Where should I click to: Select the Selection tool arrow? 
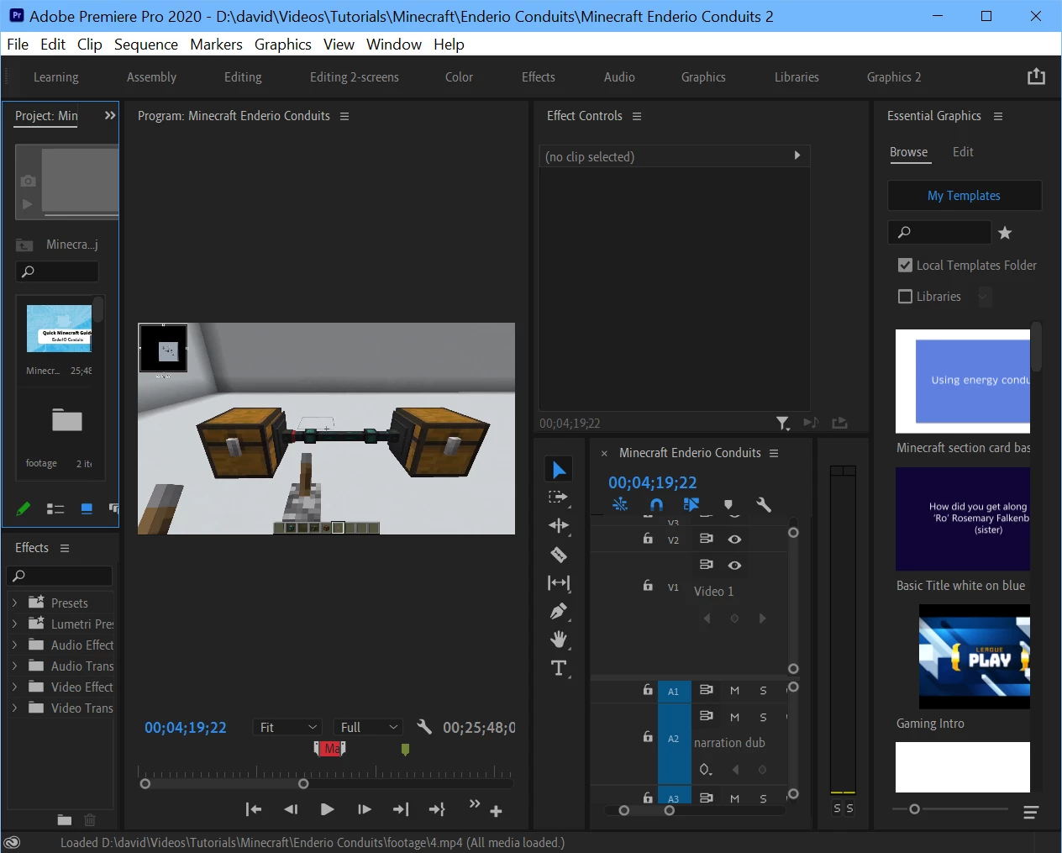pos(559,470)
